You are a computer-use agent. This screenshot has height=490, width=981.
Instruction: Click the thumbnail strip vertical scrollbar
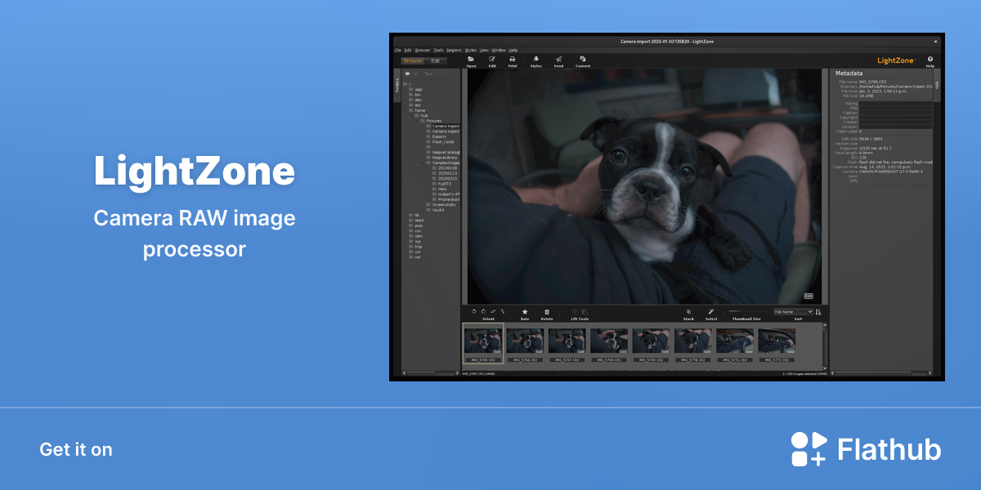click(825, 345)
